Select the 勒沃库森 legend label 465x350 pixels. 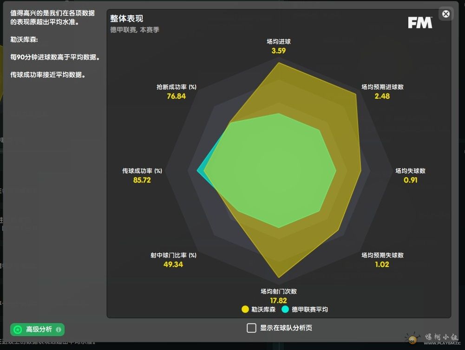click(263, 309)
